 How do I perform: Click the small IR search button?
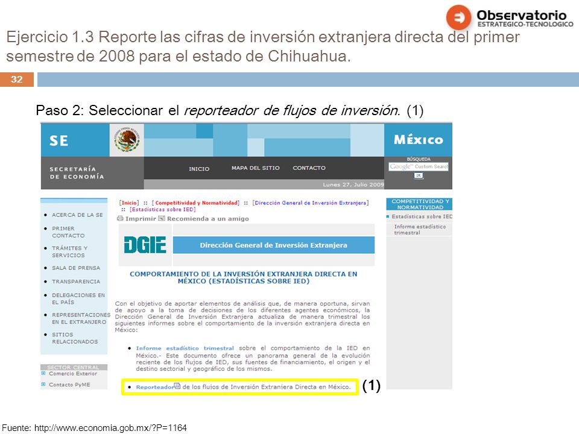419,175
